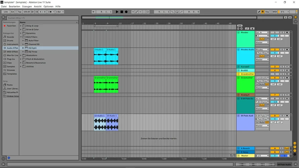
Task: Unfold the Kurzweil track
Action: pyautogui.click(x=238, y=67)
